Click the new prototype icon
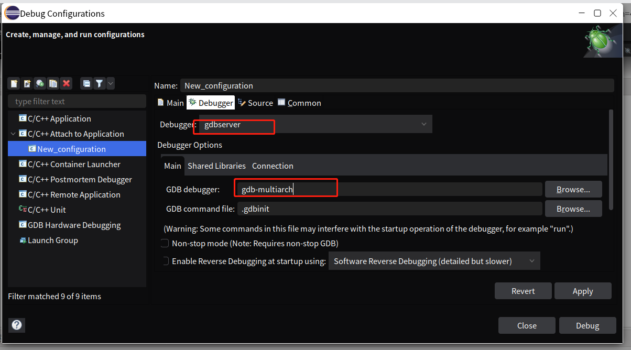The width and height of the screenshot is (631, 350). 27,83
